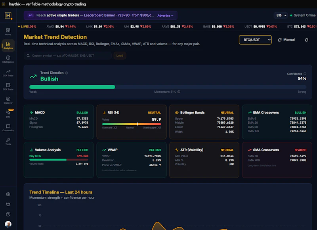The width and height of the screenshot is (317, 230).
Task: Focus the Custom symbol input field
Action: coord(68,56)
